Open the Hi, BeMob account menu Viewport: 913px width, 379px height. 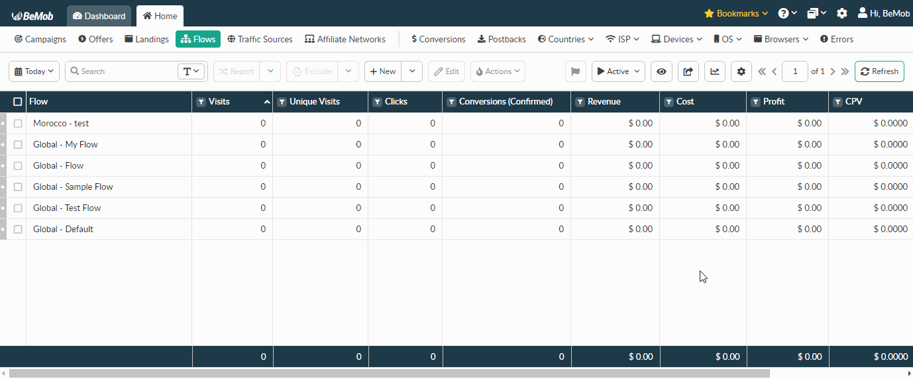point(884,13)
